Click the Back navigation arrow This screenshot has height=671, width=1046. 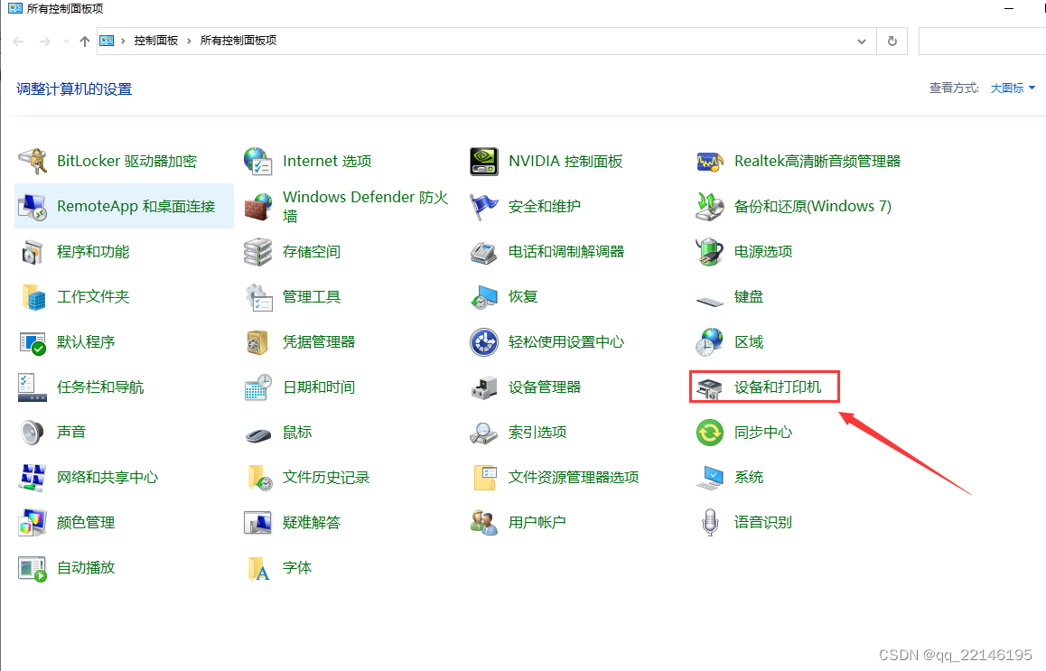[19, 42]
